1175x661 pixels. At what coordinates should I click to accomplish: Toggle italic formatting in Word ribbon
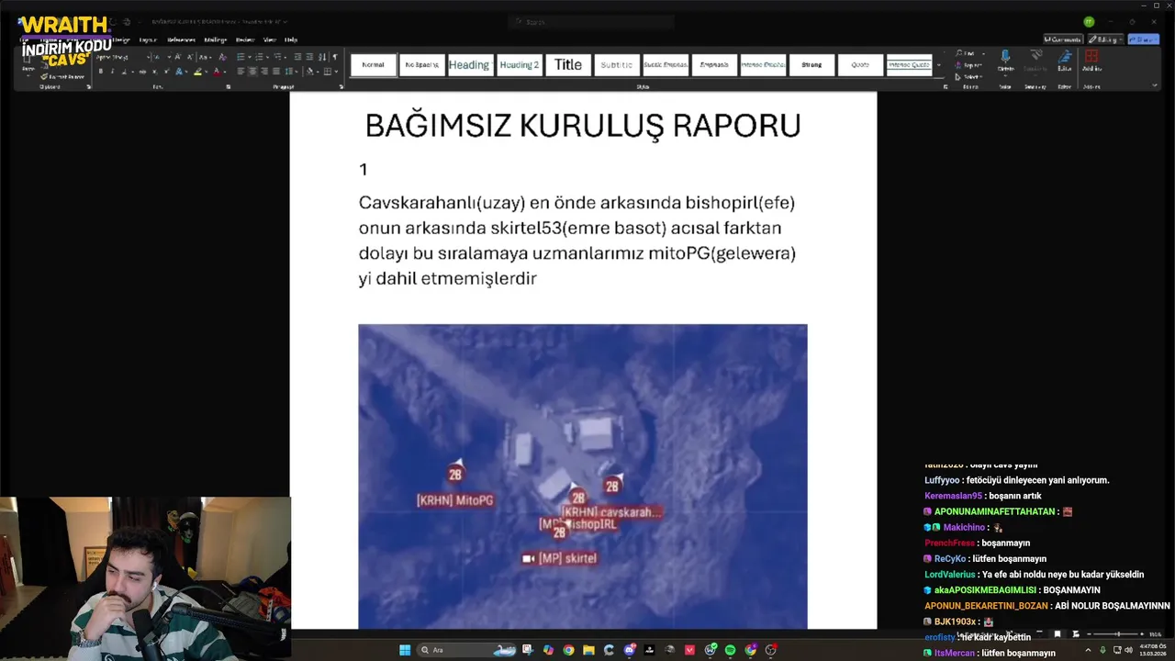coord(112,71)
